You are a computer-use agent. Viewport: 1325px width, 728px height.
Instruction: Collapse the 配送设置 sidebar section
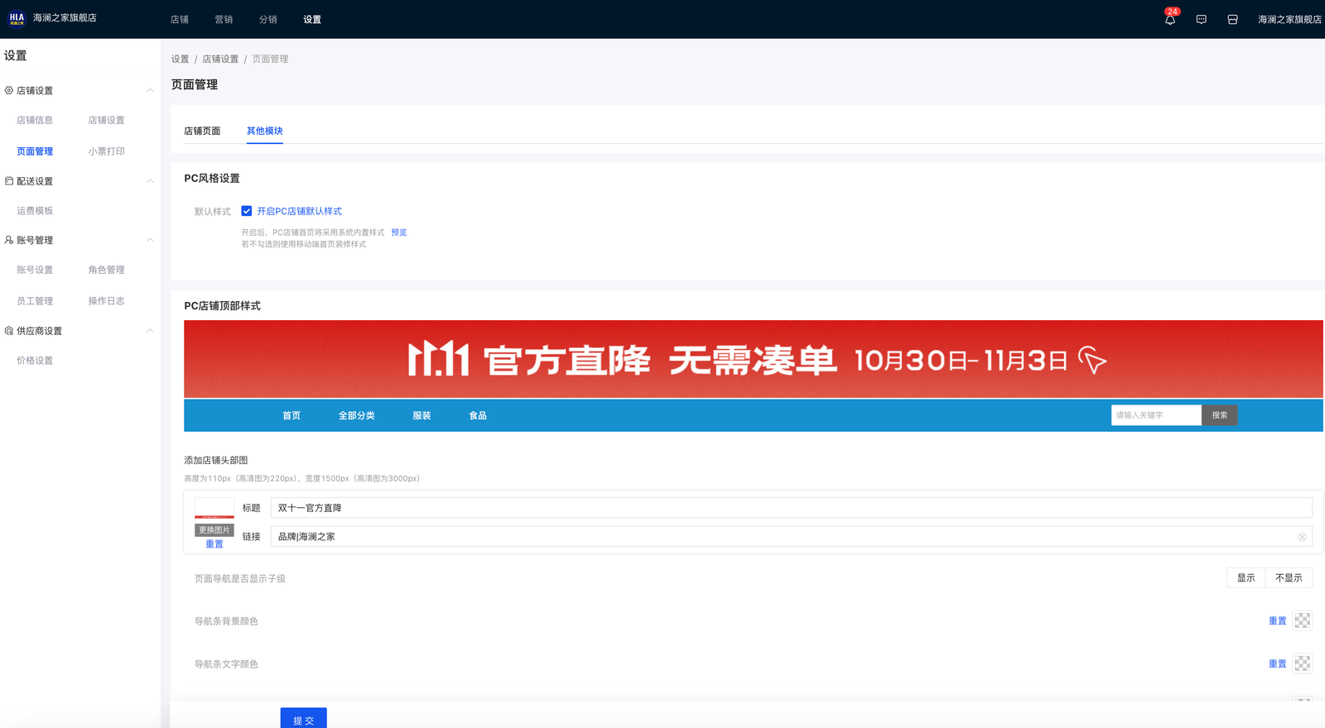[x=150, y=181]
